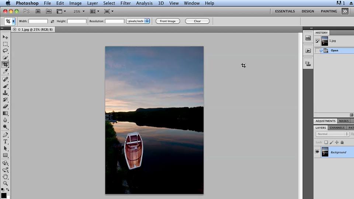Open the Image menu
Viewport: 354px width, 199px height.
pyautogui.click(x=75, y=3)
